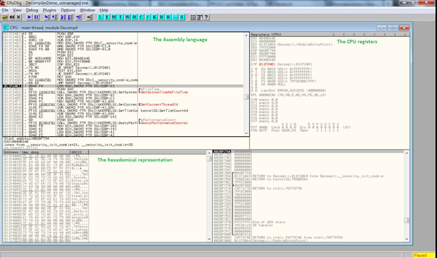Show CPU window with toolbar C icon

point(141,17)
